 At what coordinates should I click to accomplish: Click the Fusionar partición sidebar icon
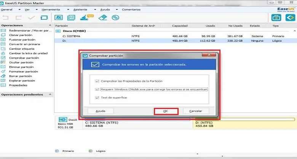click(x=3, y=40)
